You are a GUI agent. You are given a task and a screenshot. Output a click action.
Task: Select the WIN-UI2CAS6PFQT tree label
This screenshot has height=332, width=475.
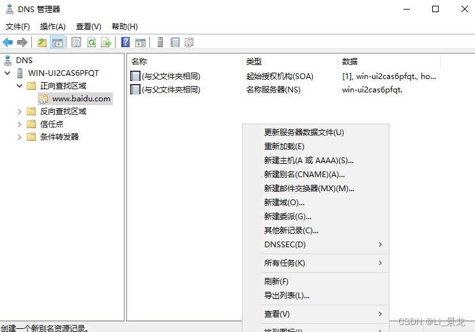[x=63, y=73]
